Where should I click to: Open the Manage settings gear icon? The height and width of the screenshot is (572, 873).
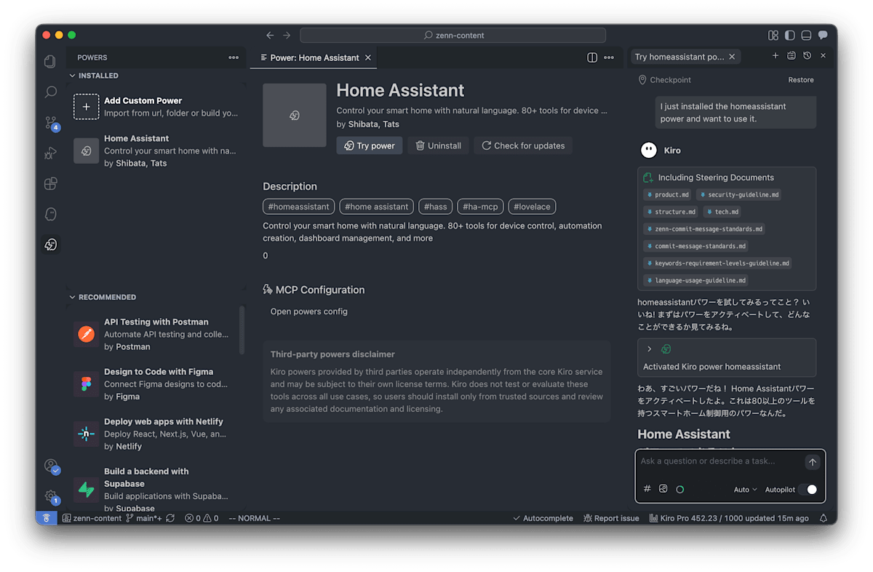tap(50, 496)
